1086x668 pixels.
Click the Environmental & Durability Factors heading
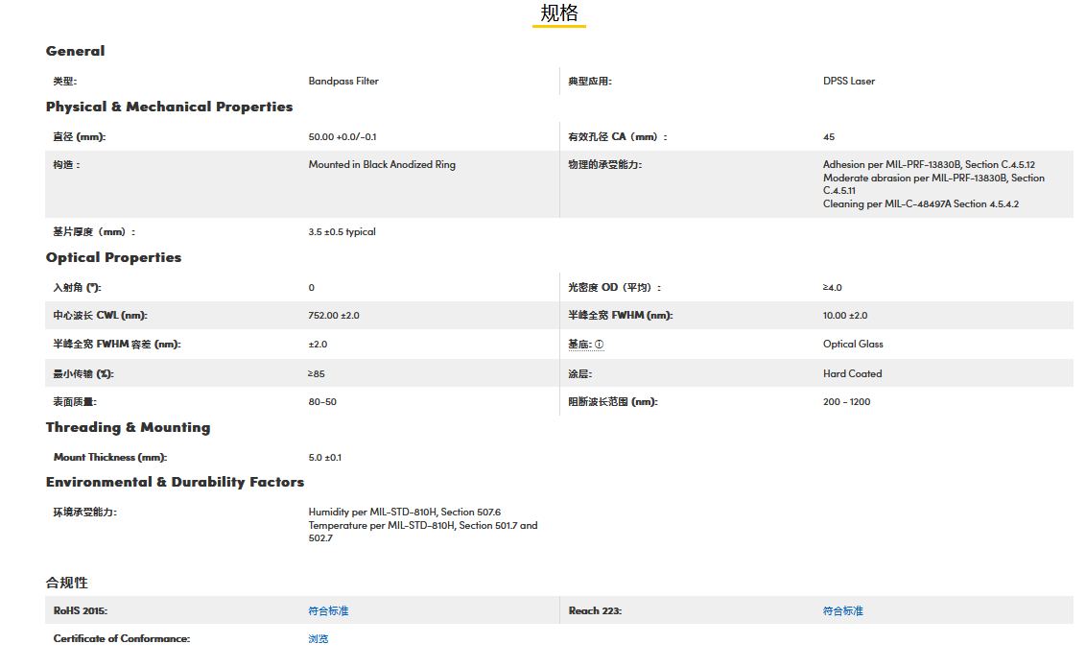pyautogui.click(x=175, y=482)
